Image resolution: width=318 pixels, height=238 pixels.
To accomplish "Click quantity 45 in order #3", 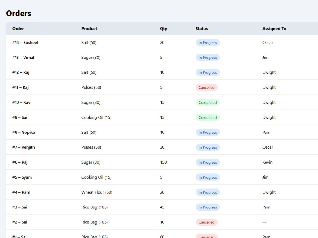I will point(162,207).
